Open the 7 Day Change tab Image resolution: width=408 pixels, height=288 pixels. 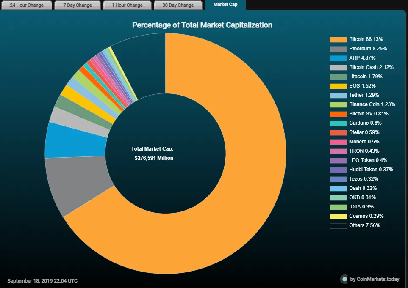click(x=77, y=5)
